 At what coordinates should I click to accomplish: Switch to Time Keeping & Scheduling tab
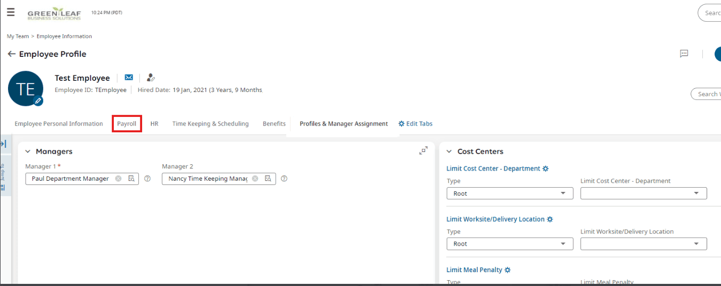click(210, 124)
